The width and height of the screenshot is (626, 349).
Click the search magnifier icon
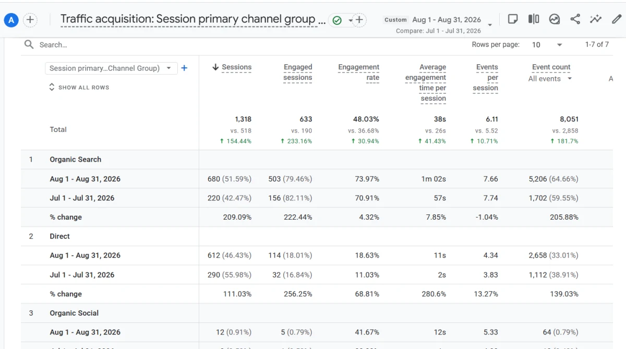(x=29, y=44)
